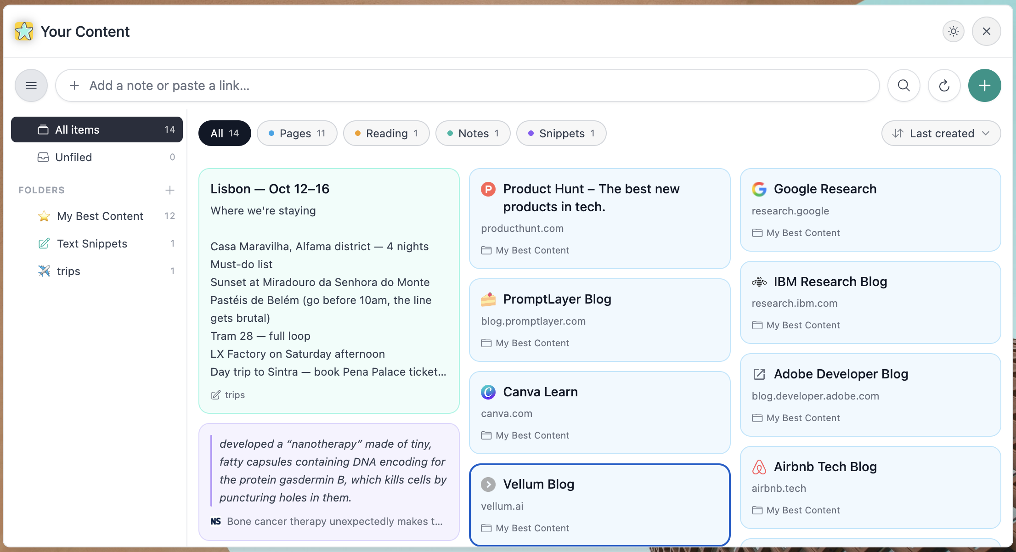Filter by the Reading tab
The width and height of the screenshot is (1016, 552).
click(386, 133)
